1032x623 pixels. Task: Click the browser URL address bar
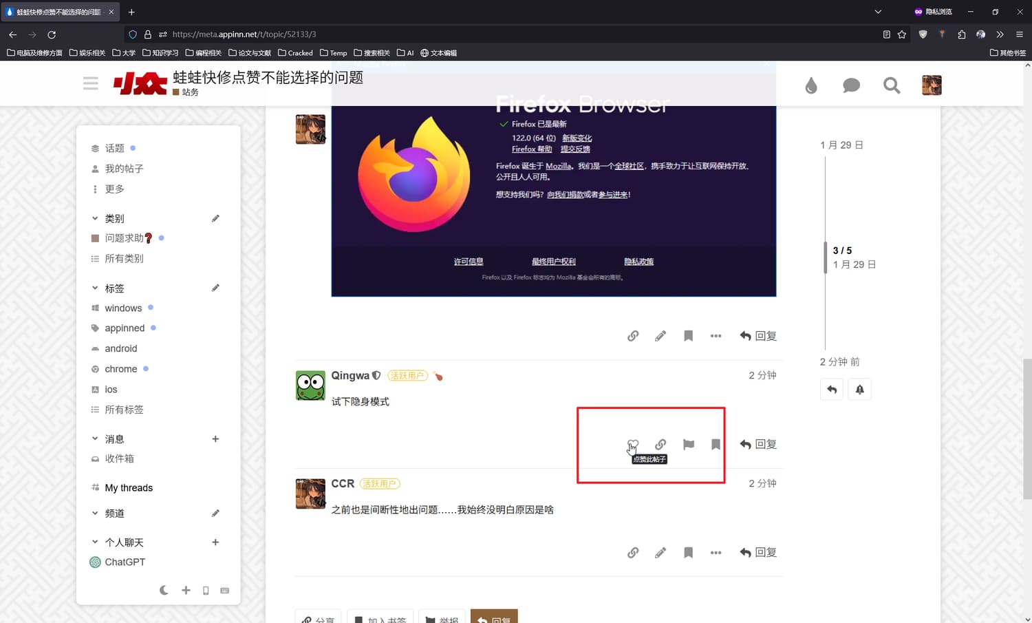tap(482, 34)
